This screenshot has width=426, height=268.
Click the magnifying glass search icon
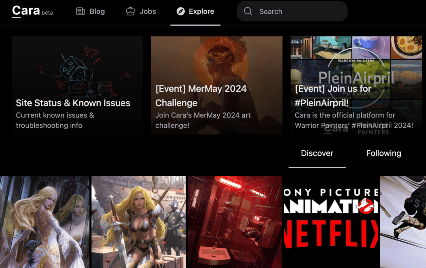pos(248,12)
